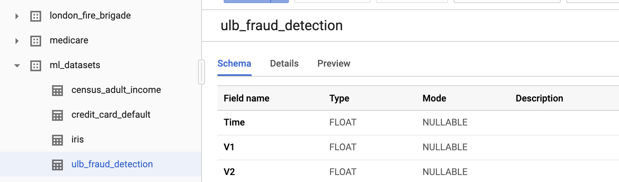This screenshot has height=182, width=619.
Task: Click the panel resize handle
Action: pos(201,72)
